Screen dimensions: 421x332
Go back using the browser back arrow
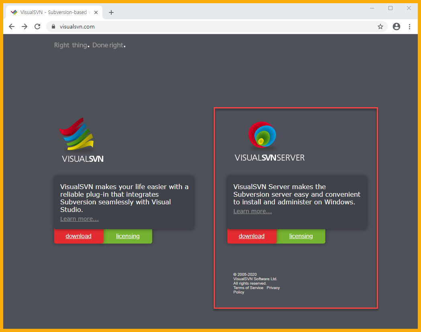point(12,26)
